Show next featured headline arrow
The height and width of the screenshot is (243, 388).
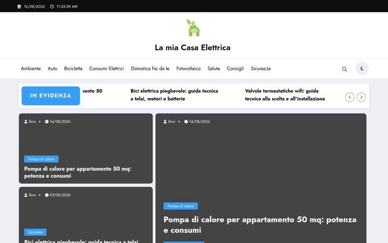pos(361,97)
